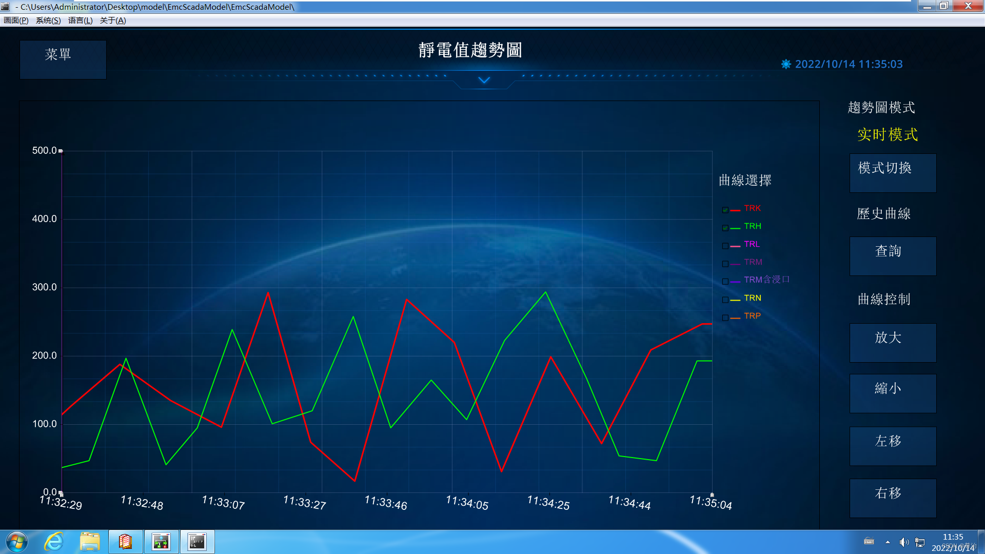Click the 模式切換 button
Viewport: 985px width, 554px height.
point(893,173)
